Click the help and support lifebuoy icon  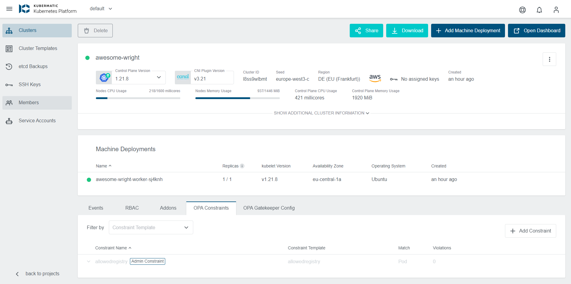522,10
